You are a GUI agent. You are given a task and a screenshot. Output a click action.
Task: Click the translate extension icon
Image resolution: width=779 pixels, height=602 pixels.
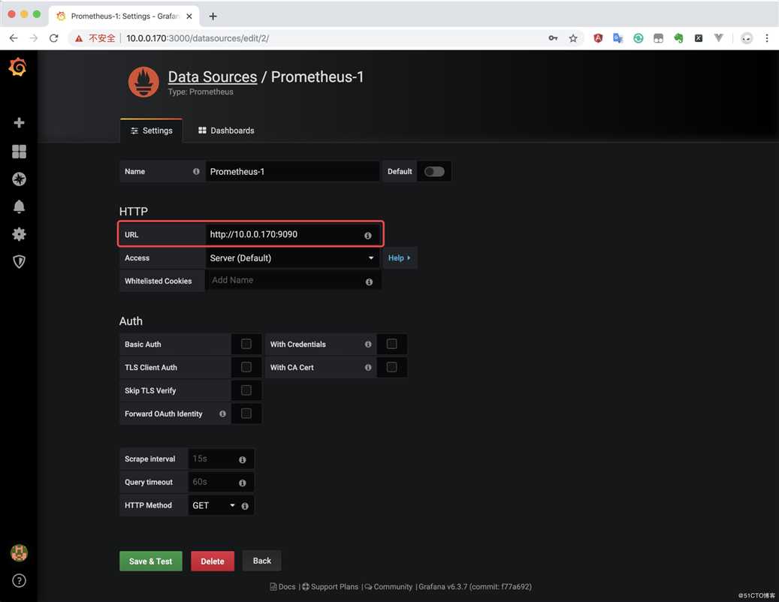click(618, 38)
